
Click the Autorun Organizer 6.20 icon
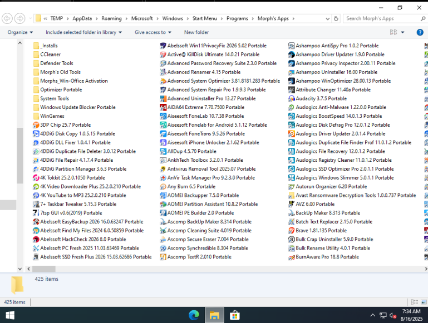click(x=292, y=187)
